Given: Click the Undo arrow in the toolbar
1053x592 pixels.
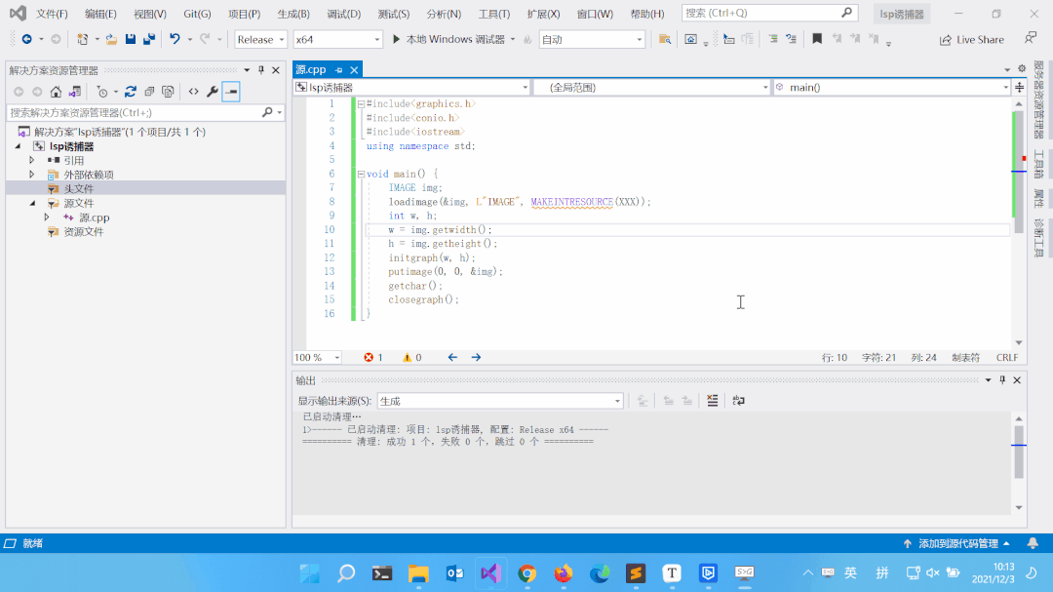Looking at the screenshot, I should (175, 39).
